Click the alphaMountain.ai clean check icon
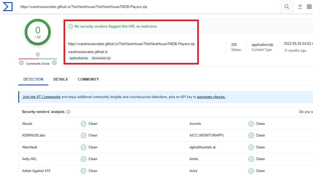 coord(251,147)
